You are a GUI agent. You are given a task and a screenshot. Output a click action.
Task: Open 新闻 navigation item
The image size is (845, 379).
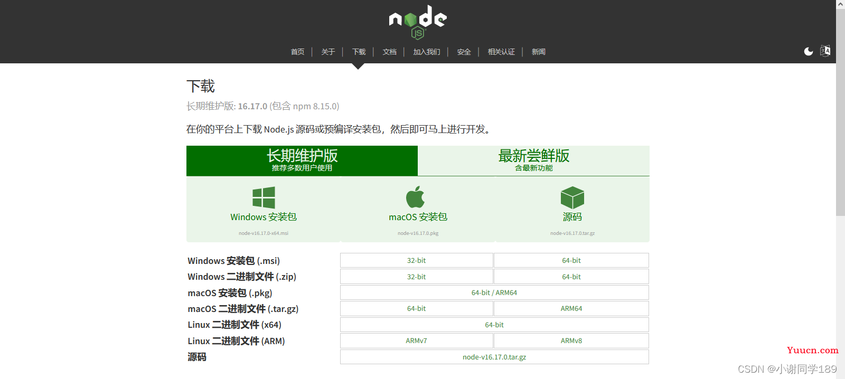tap(538, 52)
